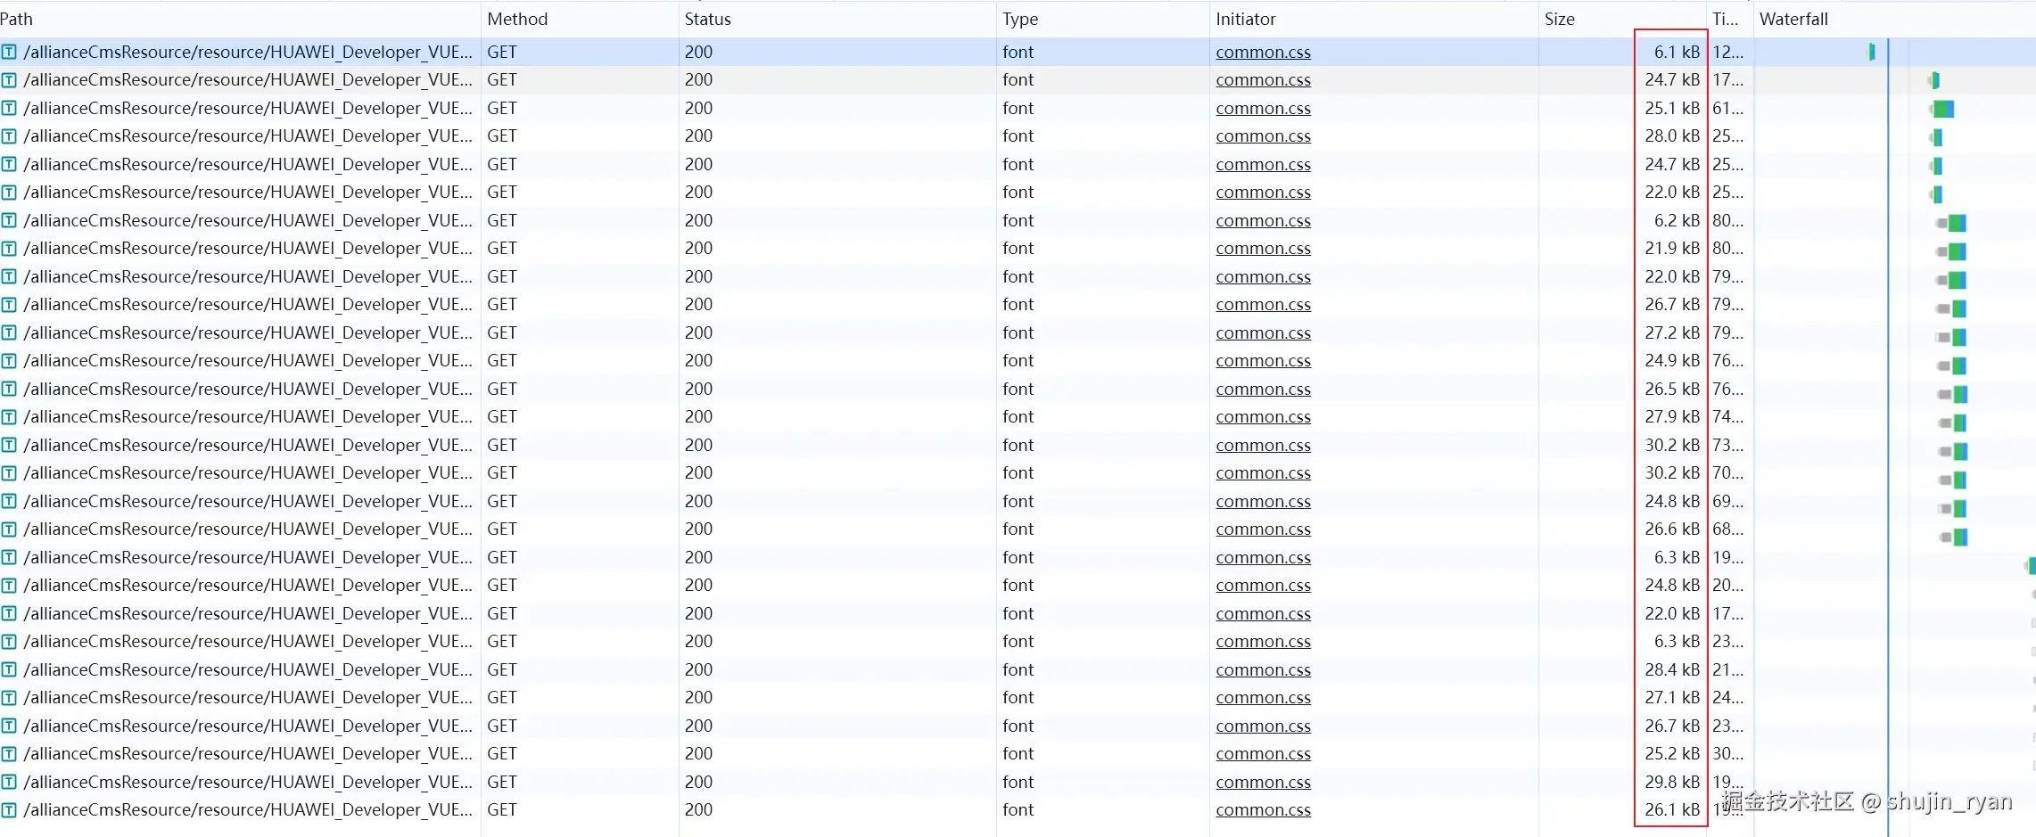Click font file icon of 29.8 kB row

pyautogui.click(x=9, y=782)
